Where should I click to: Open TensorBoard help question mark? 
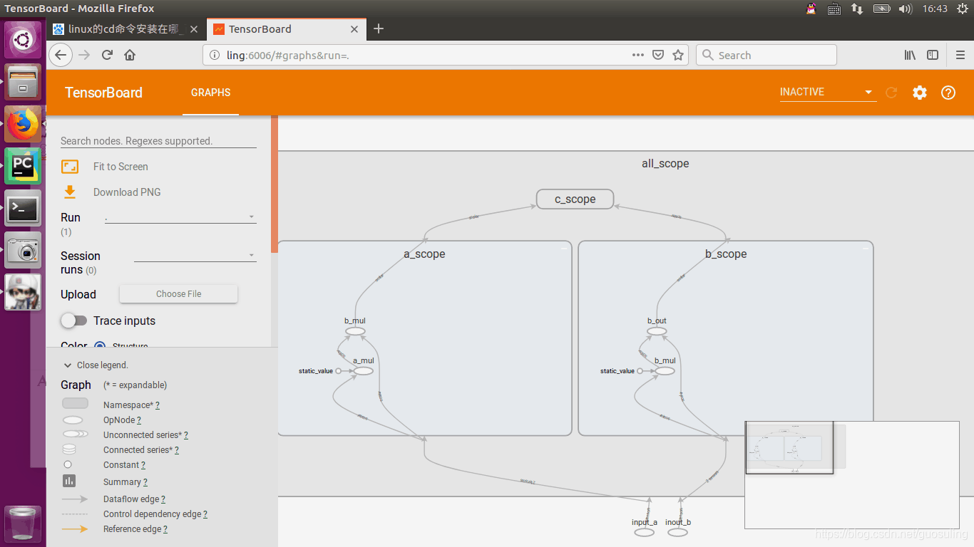(x=948, y=93)
